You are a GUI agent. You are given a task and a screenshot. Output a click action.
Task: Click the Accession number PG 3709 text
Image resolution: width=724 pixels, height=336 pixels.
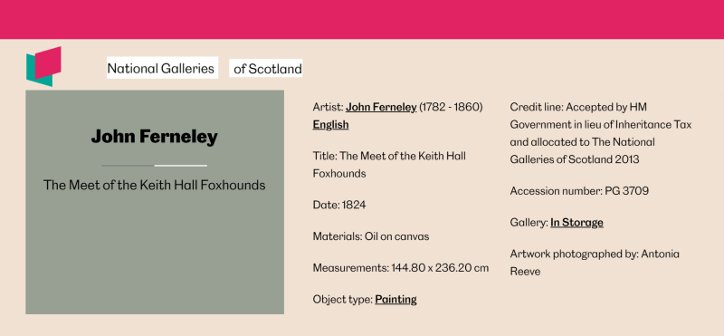(x=579, y=191)
